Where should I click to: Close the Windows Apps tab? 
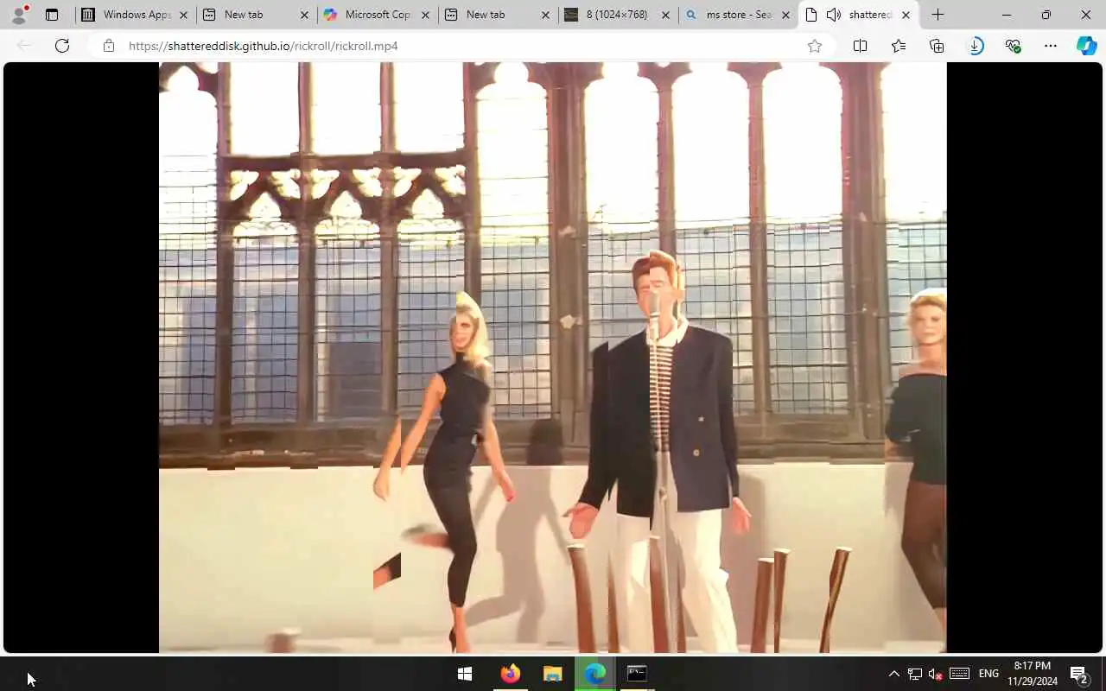tap(183, 15)
